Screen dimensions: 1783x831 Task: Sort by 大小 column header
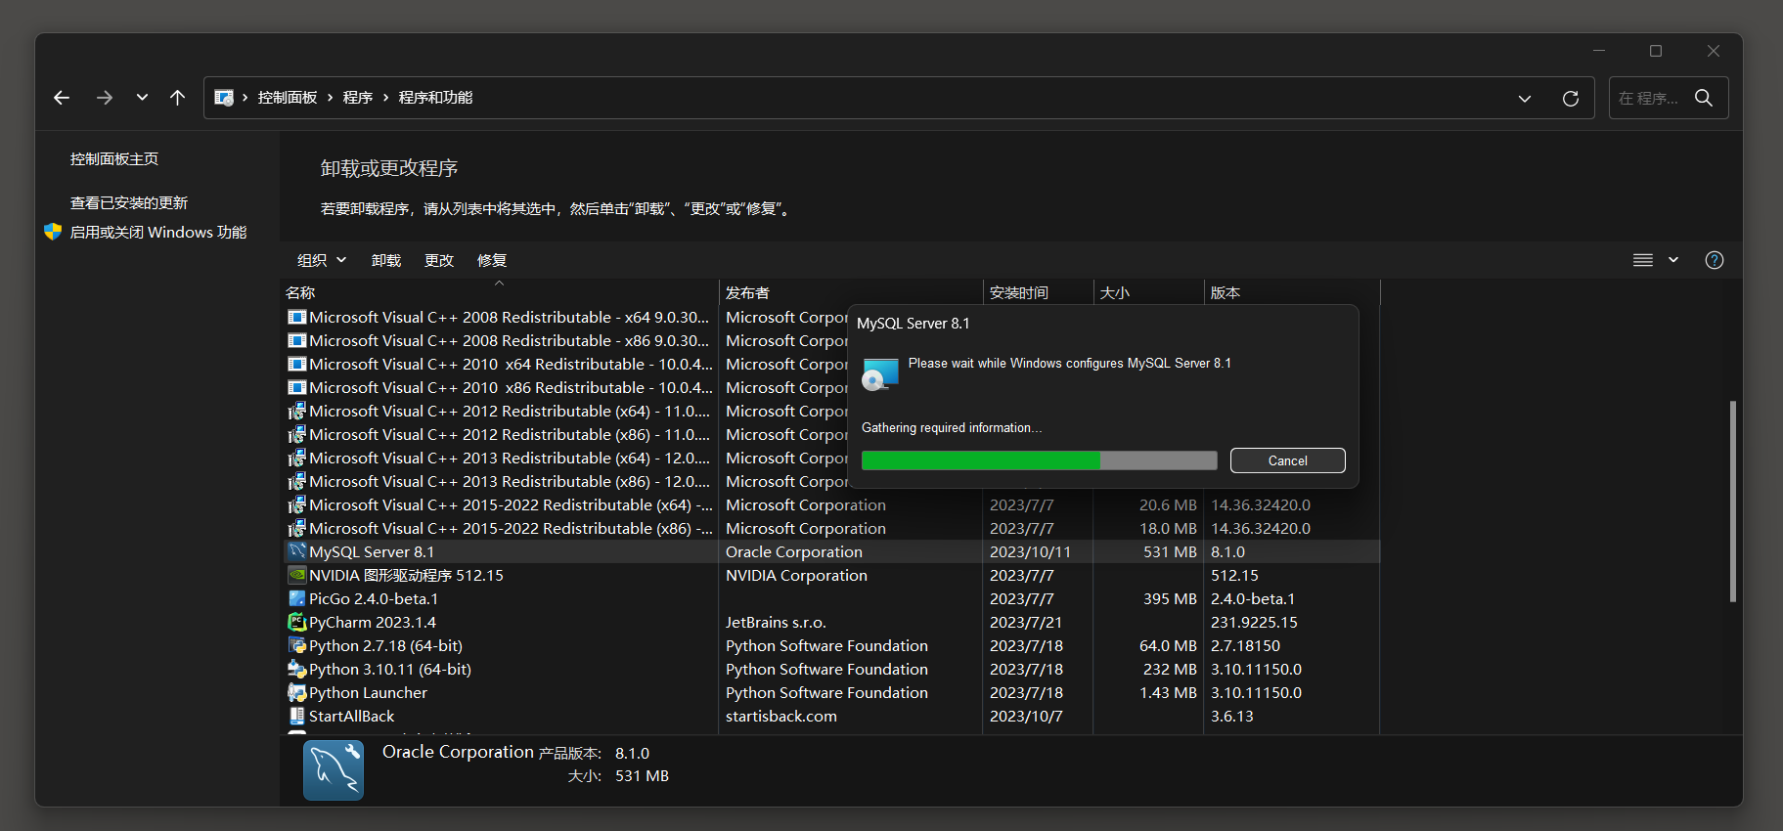pyautogui.click(x=1148, y=292)
